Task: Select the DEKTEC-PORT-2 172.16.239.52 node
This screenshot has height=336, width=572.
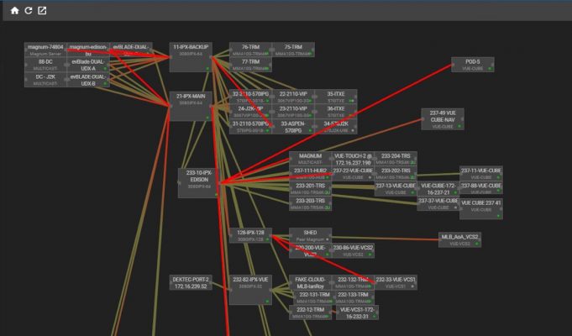Action: click(191, 283)
